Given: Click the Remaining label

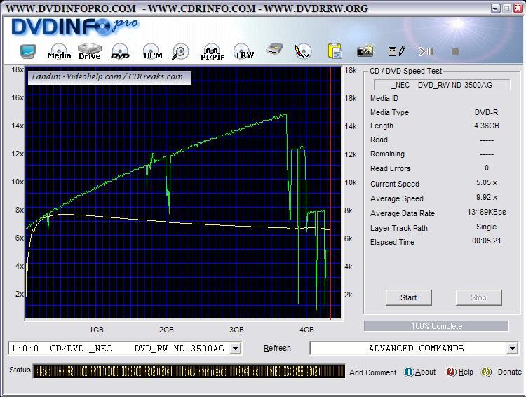Looking at the screenshot, I should click(387, 154).
